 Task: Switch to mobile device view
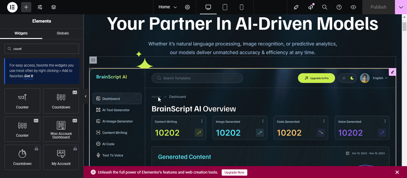[242, 7]
